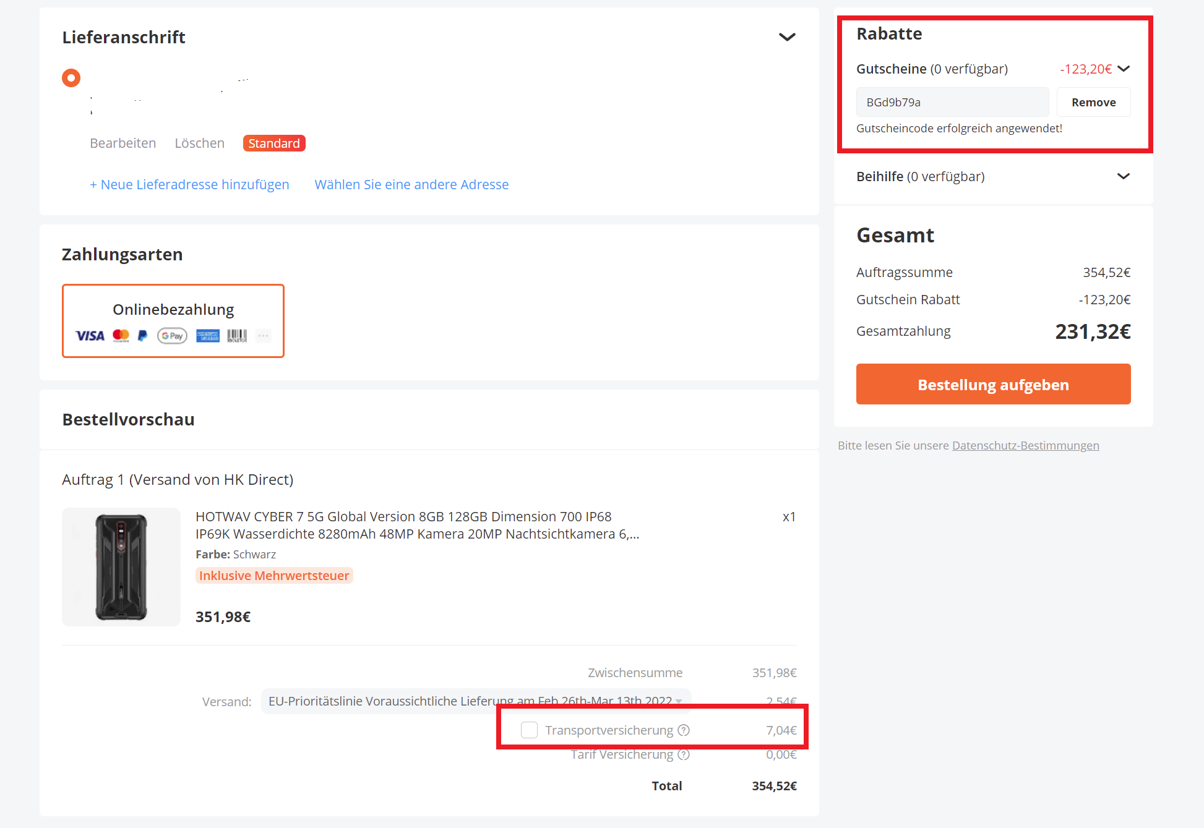Open the Datenschutz-Bestimmungen link
Viewport: 1204px width, 828px height.
click(1025, 445)
